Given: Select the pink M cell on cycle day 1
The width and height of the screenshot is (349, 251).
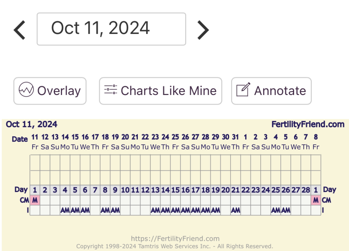Looking at the screenshot, I should 35,200.
